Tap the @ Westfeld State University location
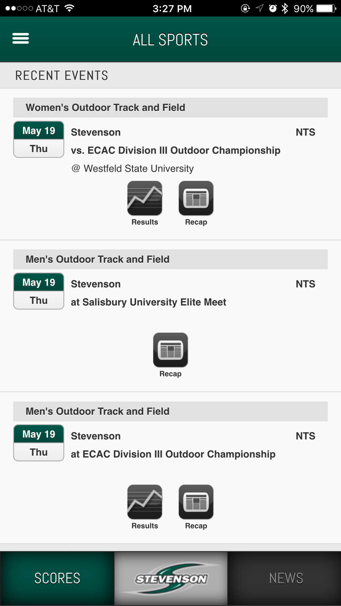The height and width of the screenshot is (606, 341). coord(133,168)
